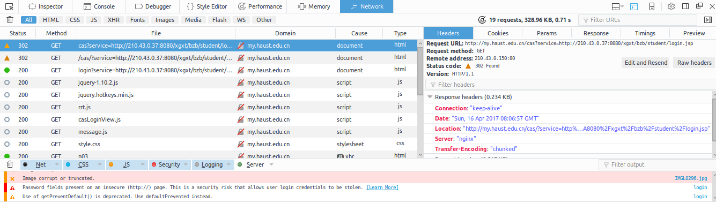
Task: Click the Raw headers button
Action: coord(694,63)
